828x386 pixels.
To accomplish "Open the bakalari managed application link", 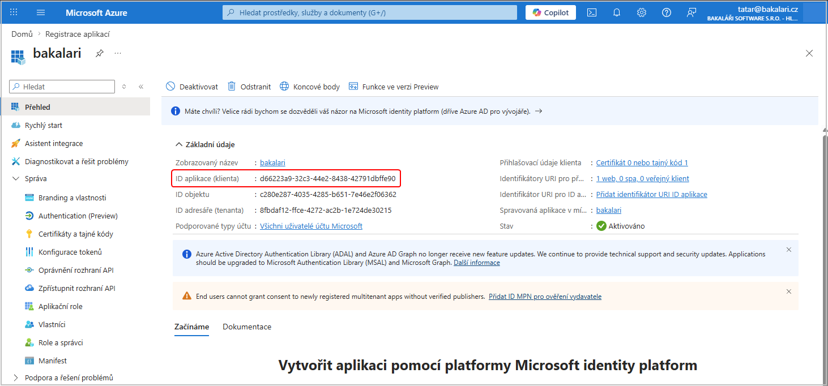I will click(609, 210).
